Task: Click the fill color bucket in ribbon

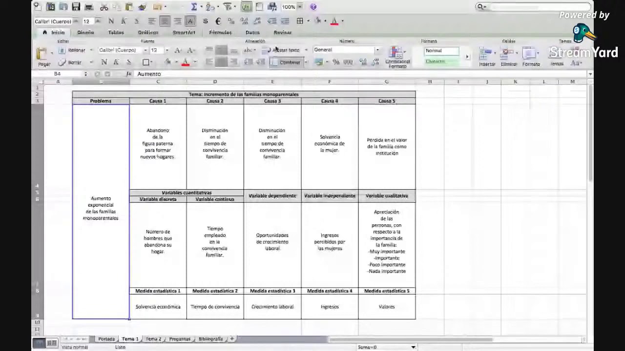Action: pyautogui.click(x=168, y=62)
